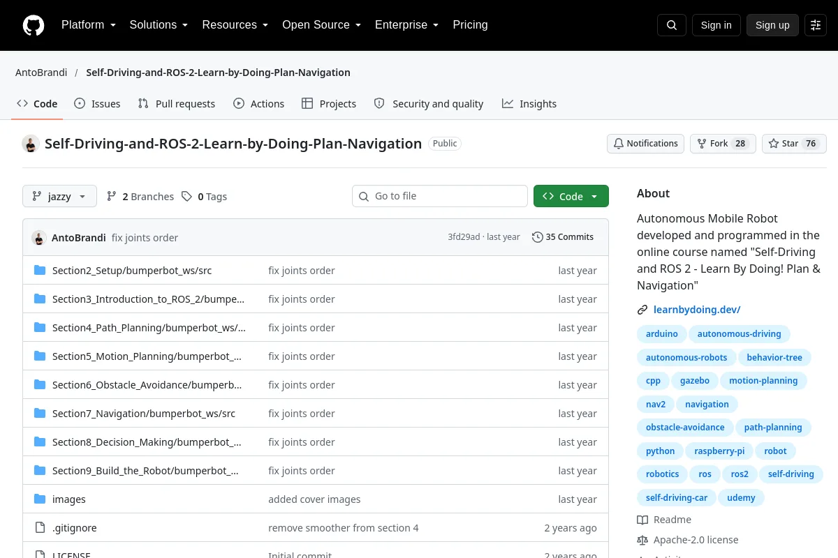Open the jazzy branch selector dropdown
The image size is (838, 558).
[x=59, y=196]
